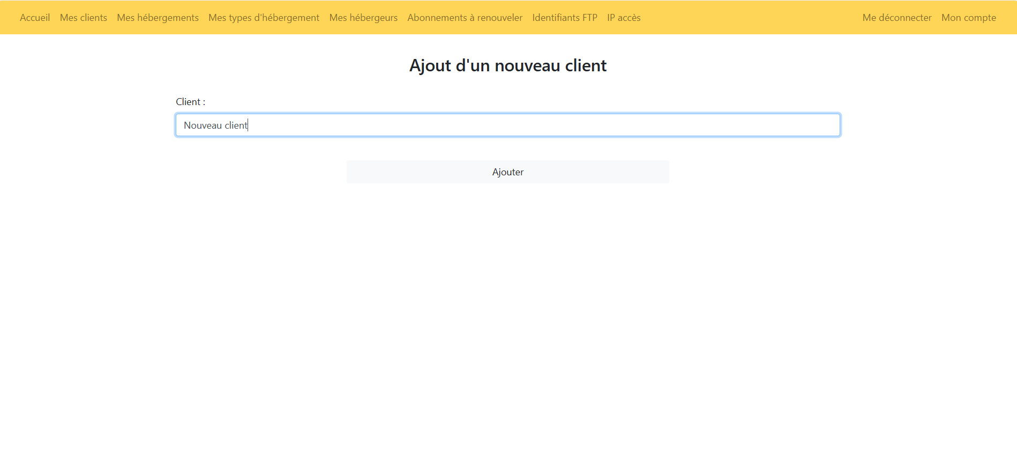The height and width of the screenshot is (475, 1017).
Task: Open the Mon compte page
Action: [x=968, y=18]
